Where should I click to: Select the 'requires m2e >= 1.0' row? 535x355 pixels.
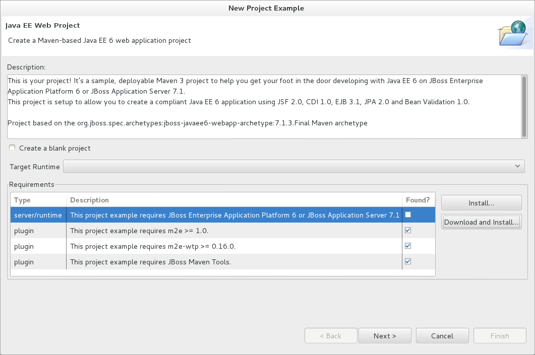(x=223, y=231)
